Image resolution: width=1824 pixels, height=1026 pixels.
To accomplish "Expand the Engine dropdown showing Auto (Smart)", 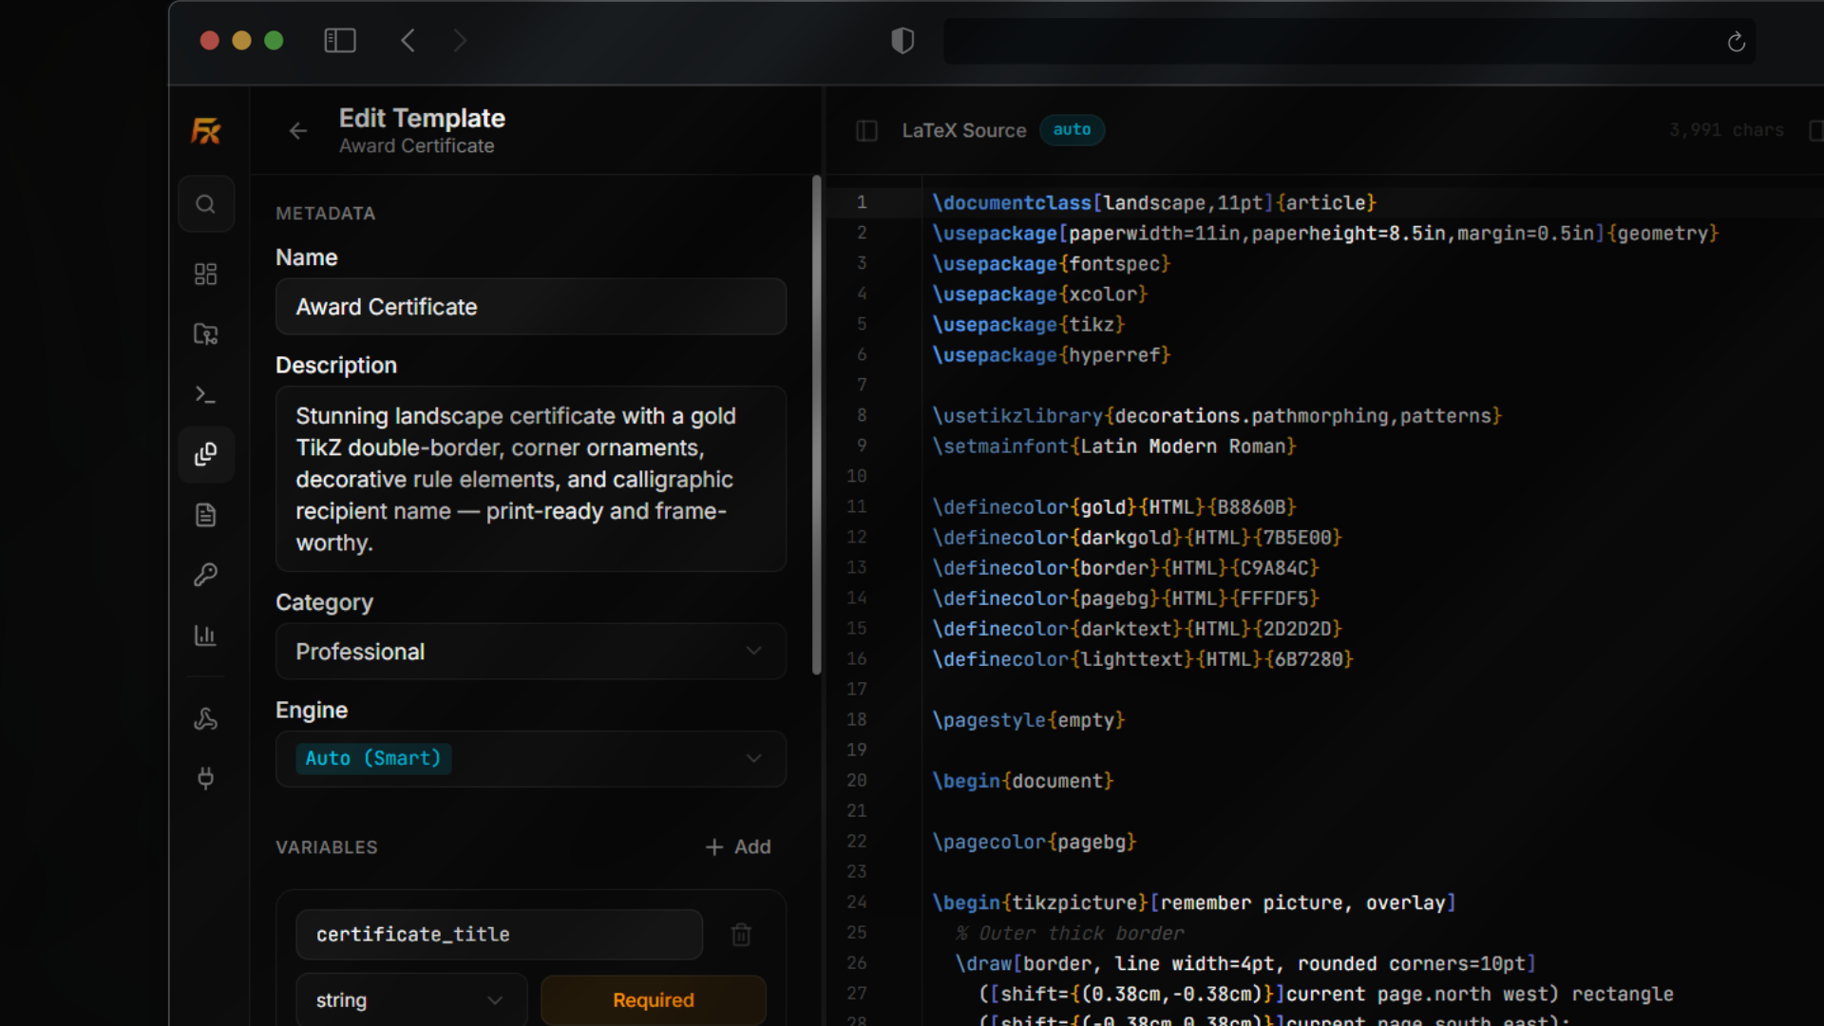I will click(530, 758).
